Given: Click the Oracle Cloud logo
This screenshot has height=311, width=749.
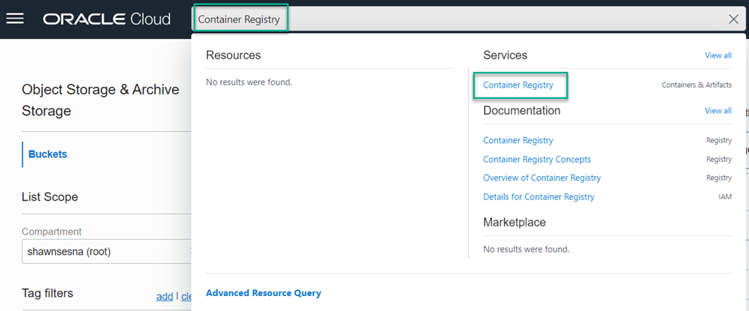Looking at the screenshot, I should click(106, 19).
